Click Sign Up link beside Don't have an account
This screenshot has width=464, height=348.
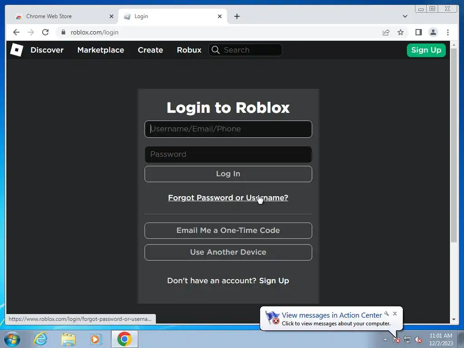click(274, 280)
